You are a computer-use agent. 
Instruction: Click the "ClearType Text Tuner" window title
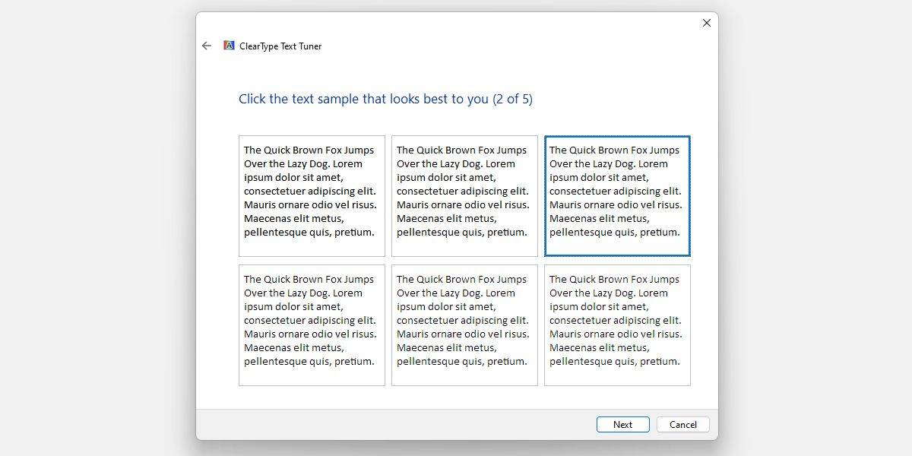click(x=280, y=46)
